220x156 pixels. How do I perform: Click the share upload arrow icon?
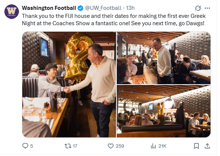tap(207, 146)
